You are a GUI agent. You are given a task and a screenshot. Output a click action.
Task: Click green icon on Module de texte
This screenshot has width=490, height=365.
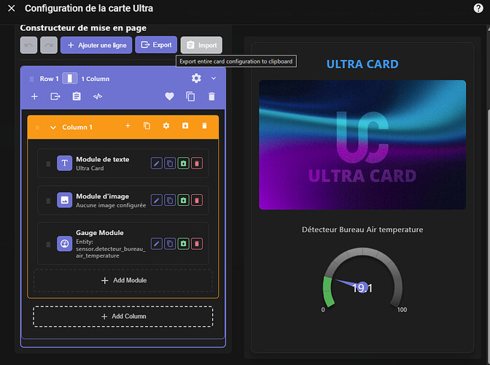(x=184, y=164)
